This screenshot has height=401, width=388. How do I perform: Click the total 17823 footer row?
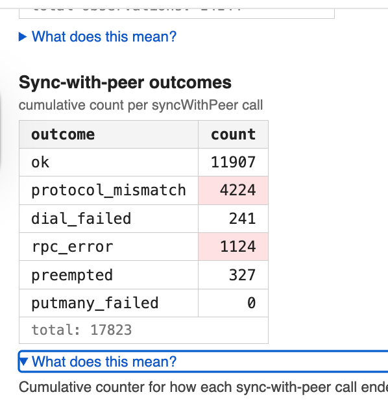click(x=143, y=330)
